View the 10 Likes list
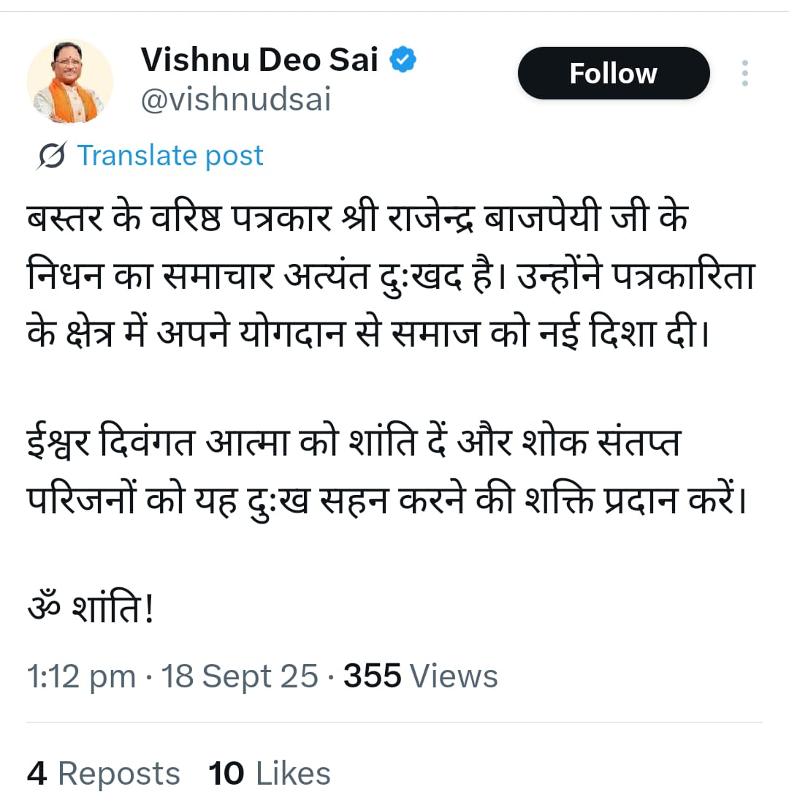789x811 pixels. tap(270, 774)
